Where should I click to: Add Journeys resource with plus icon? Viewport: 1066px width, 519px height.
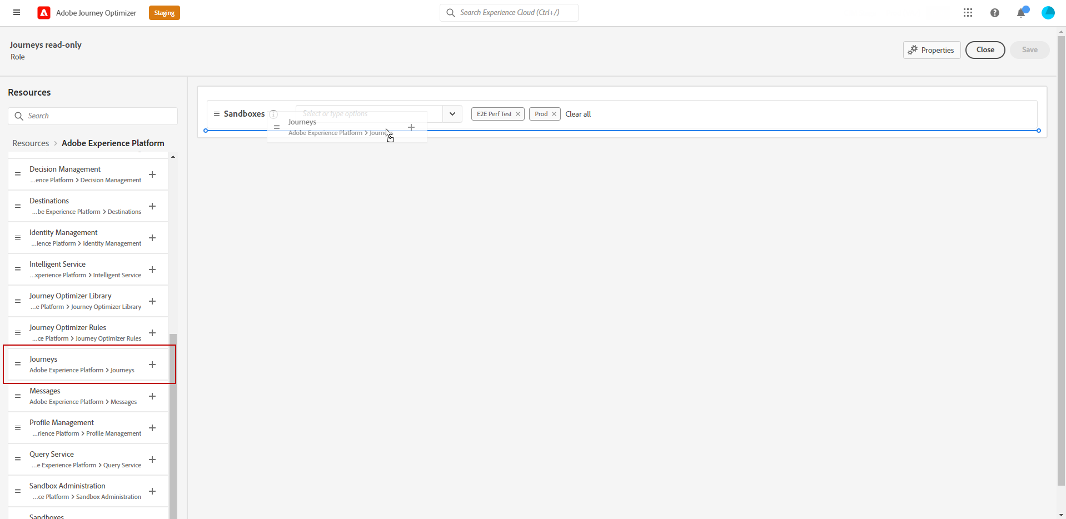coord(152,365)
